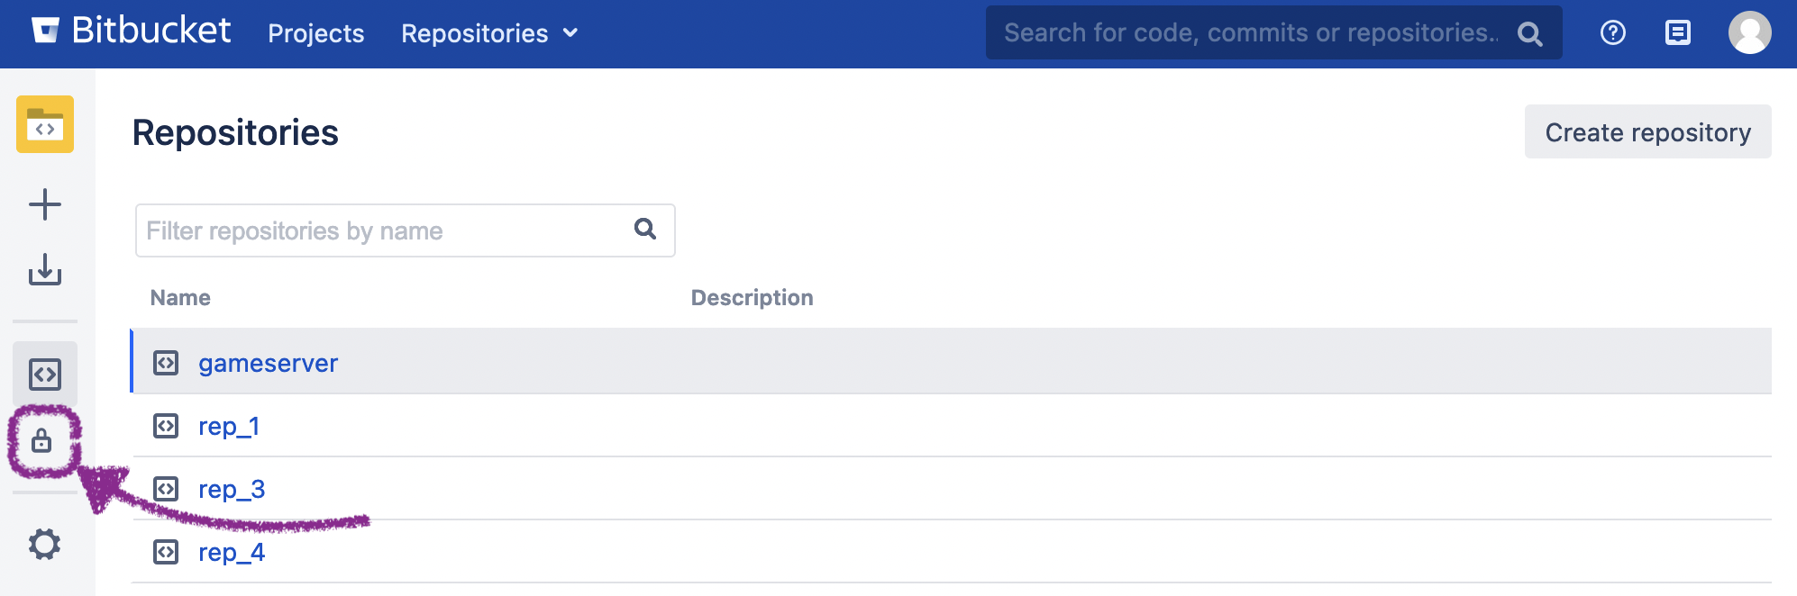Select the repositories icon in sidebar
The height and width of the screenshot is (596, 1797).
point(45,374)
